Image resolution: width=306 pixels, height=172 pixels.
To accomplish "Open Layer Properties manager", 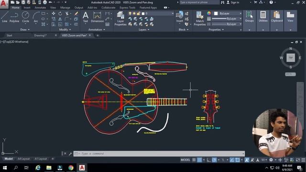I will (120, 19).
